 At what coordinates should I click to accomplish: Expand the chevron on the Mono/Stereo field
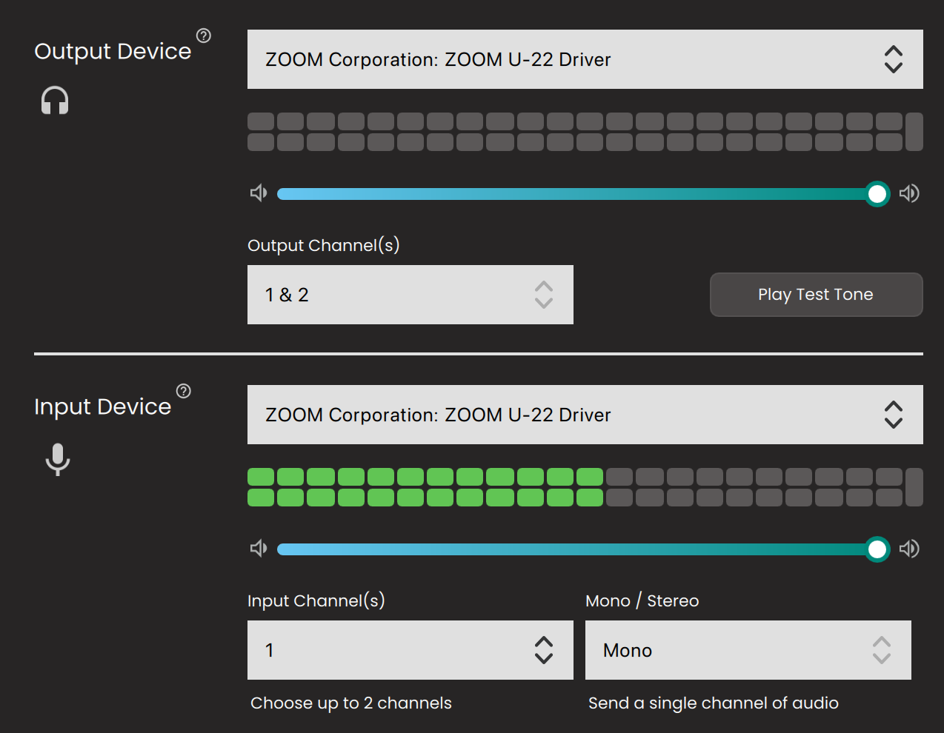point(881,650)
